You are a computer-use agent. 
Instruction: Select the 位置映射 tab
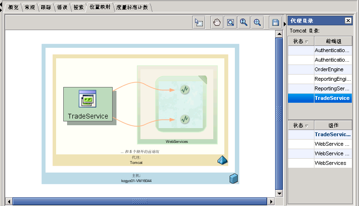click(100, 7)
